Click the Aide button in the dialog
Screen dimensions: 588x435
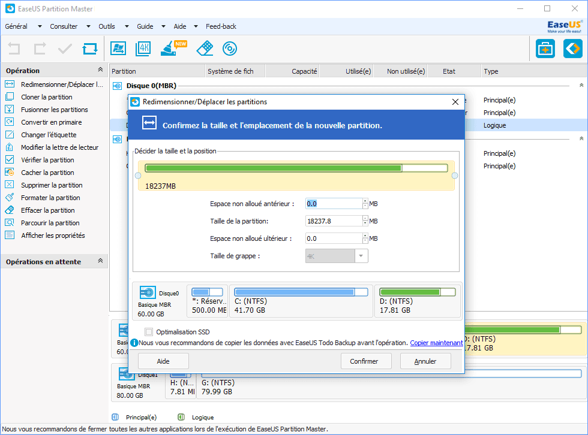point(163,361)
